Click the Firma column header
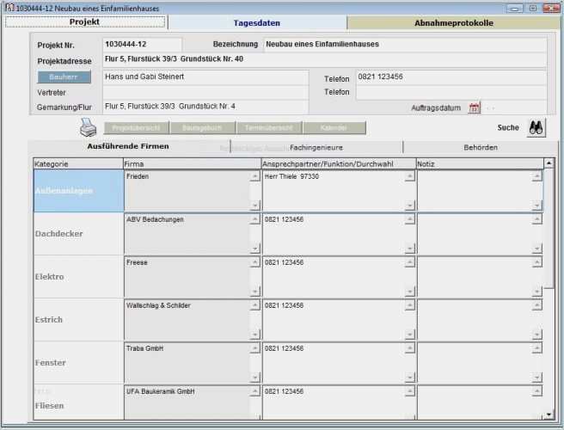The height and width of the screenshot is (430, 564). (x=192, y=163)
